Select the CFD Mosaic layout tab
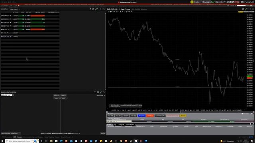255x143 pixels. pos(18,137)
